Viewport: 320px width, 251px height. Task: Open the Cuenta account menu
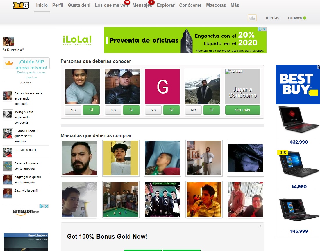[295, 18]
